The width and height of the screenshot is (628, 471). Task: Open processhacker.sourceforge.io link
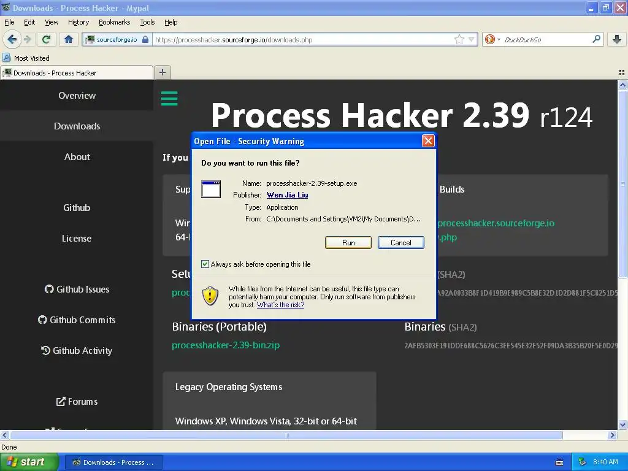point(496,223)
